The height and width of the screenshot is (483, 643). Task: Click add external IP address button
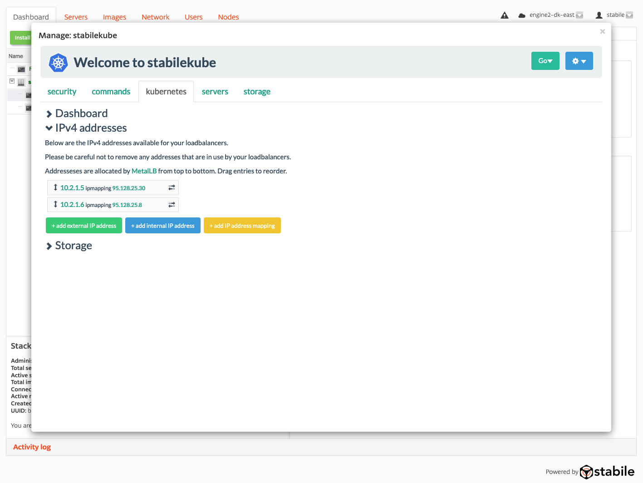[x=84, y=226]
